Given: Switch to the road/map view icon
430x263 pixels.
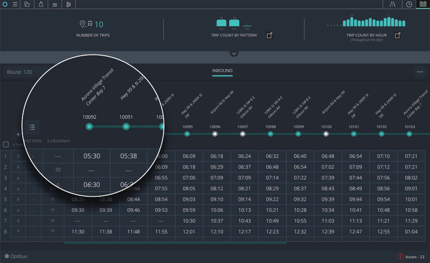Looking at the screenshot, I should click(x=393, y=4).
